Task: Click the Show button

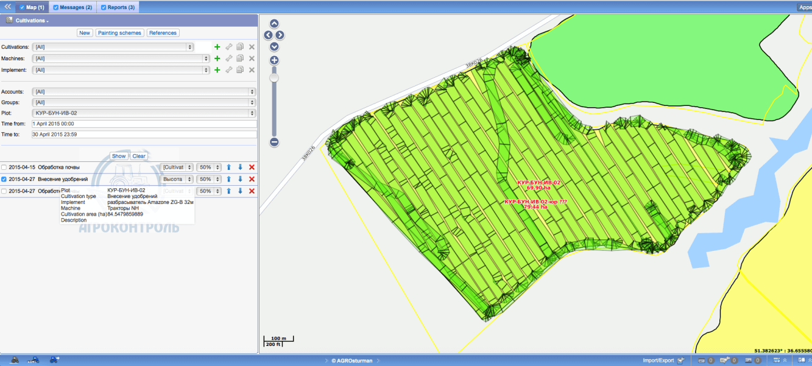Action: click(x=119, y=156)
